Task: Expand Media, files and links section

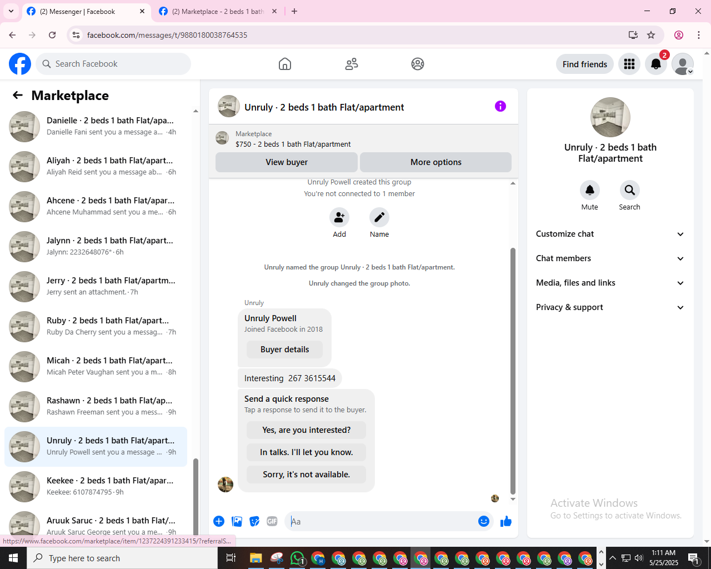Action: pos(610,283)
